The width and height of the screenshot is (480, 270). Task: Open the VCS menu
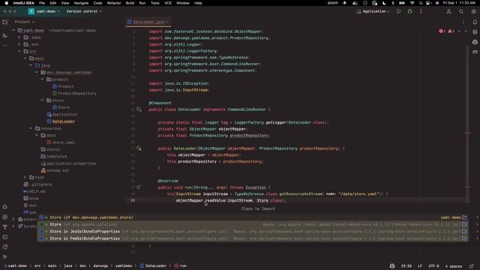(168, 3)
